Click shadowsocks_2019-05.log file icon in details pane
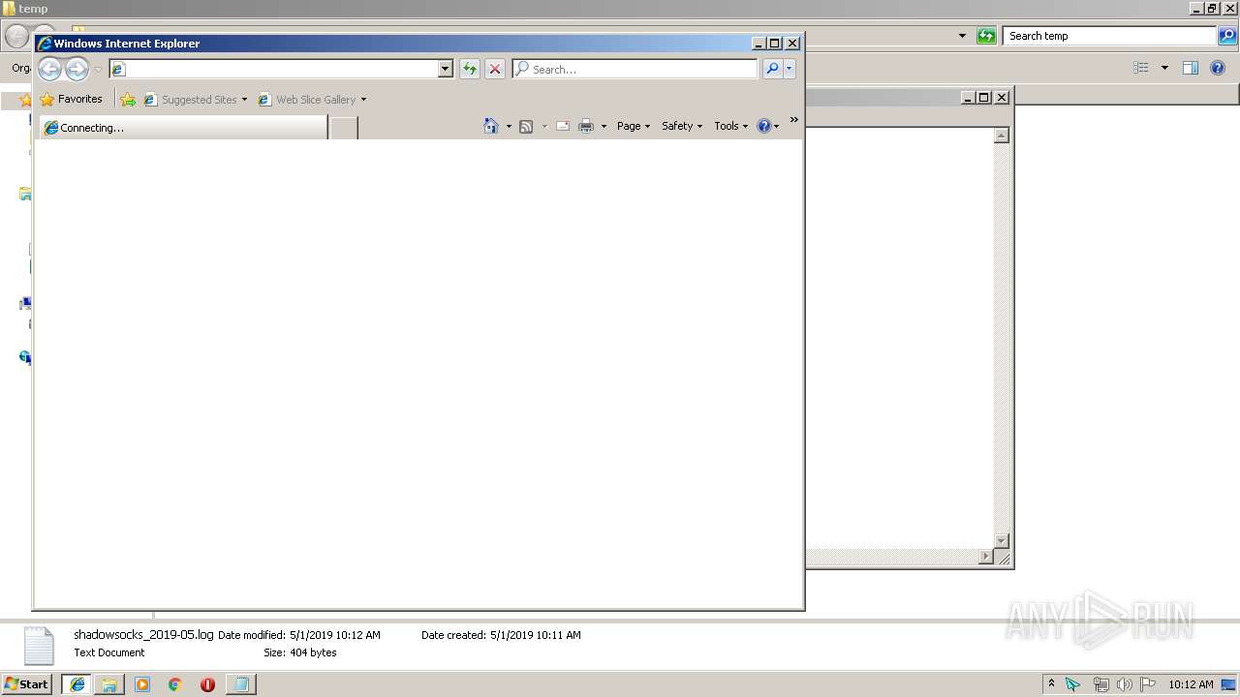The height and width of the screenshot is (697, 1240). click(39, 645)
